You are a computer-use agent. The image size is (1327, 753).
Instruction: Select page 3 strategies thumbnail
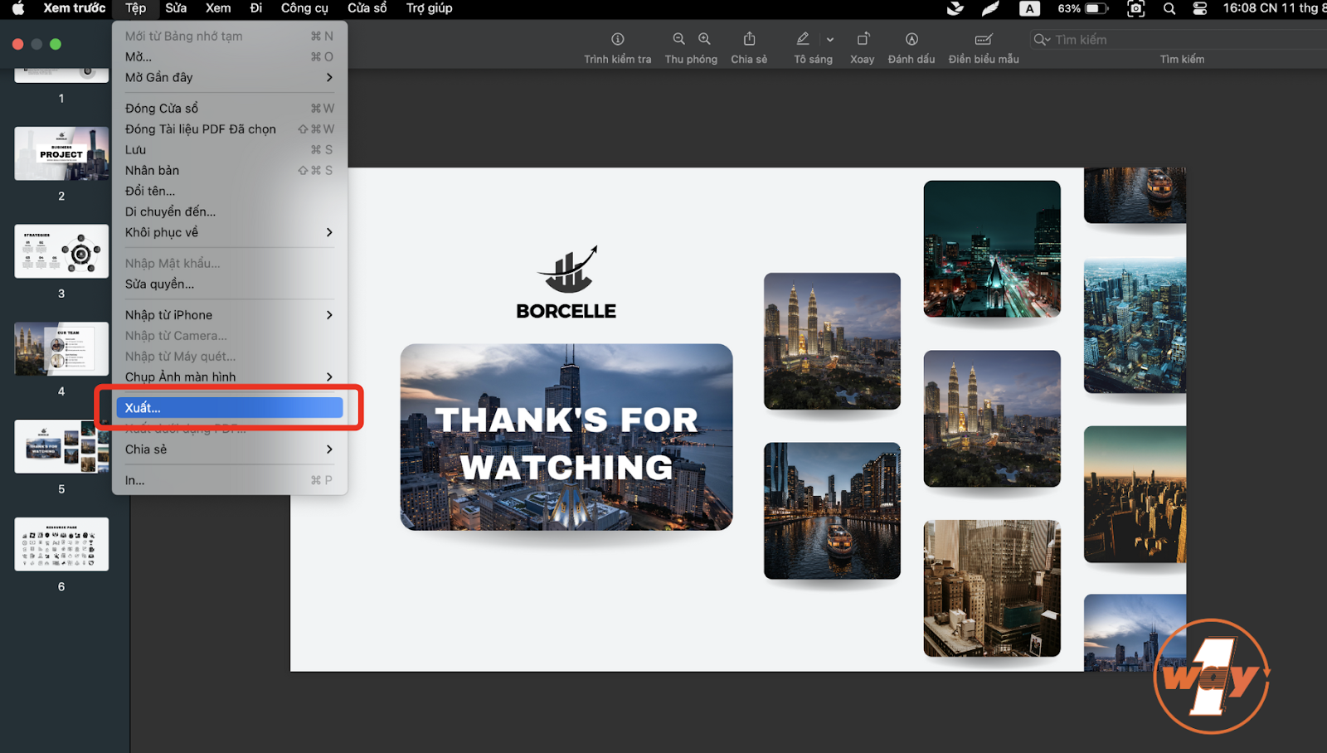pyautogui.click(x=61, y=251)
